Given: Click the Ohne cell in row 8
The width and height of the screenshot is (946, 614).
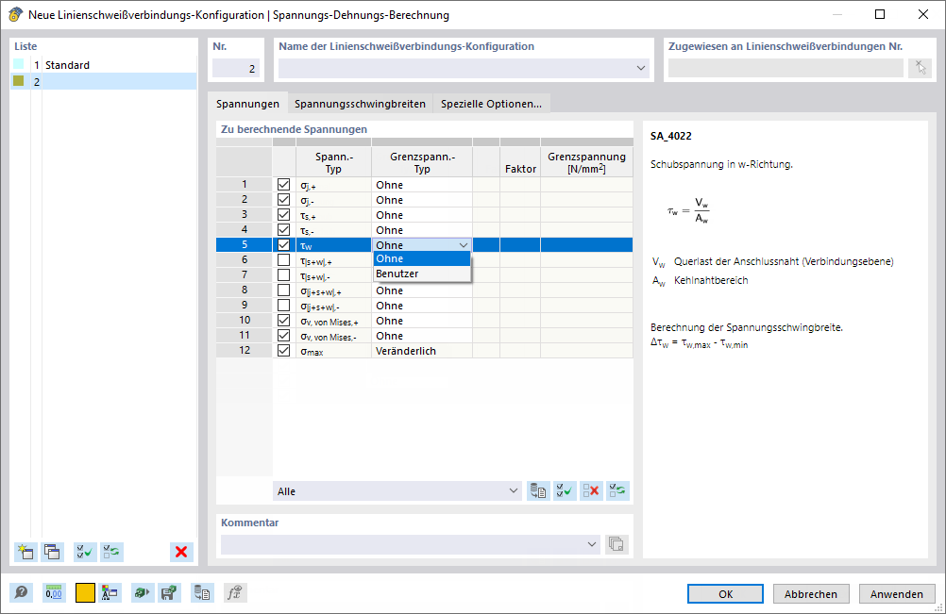Looking at the screenshot, I should (422, 290).
